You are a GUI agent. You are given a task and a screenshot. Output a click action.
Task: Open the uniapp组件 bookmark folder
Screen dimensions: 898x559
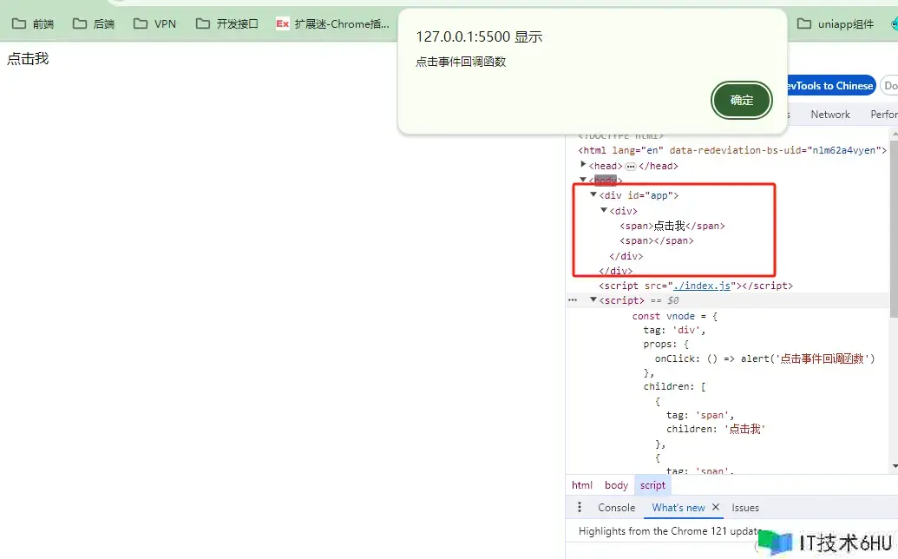tap(836, 23)
